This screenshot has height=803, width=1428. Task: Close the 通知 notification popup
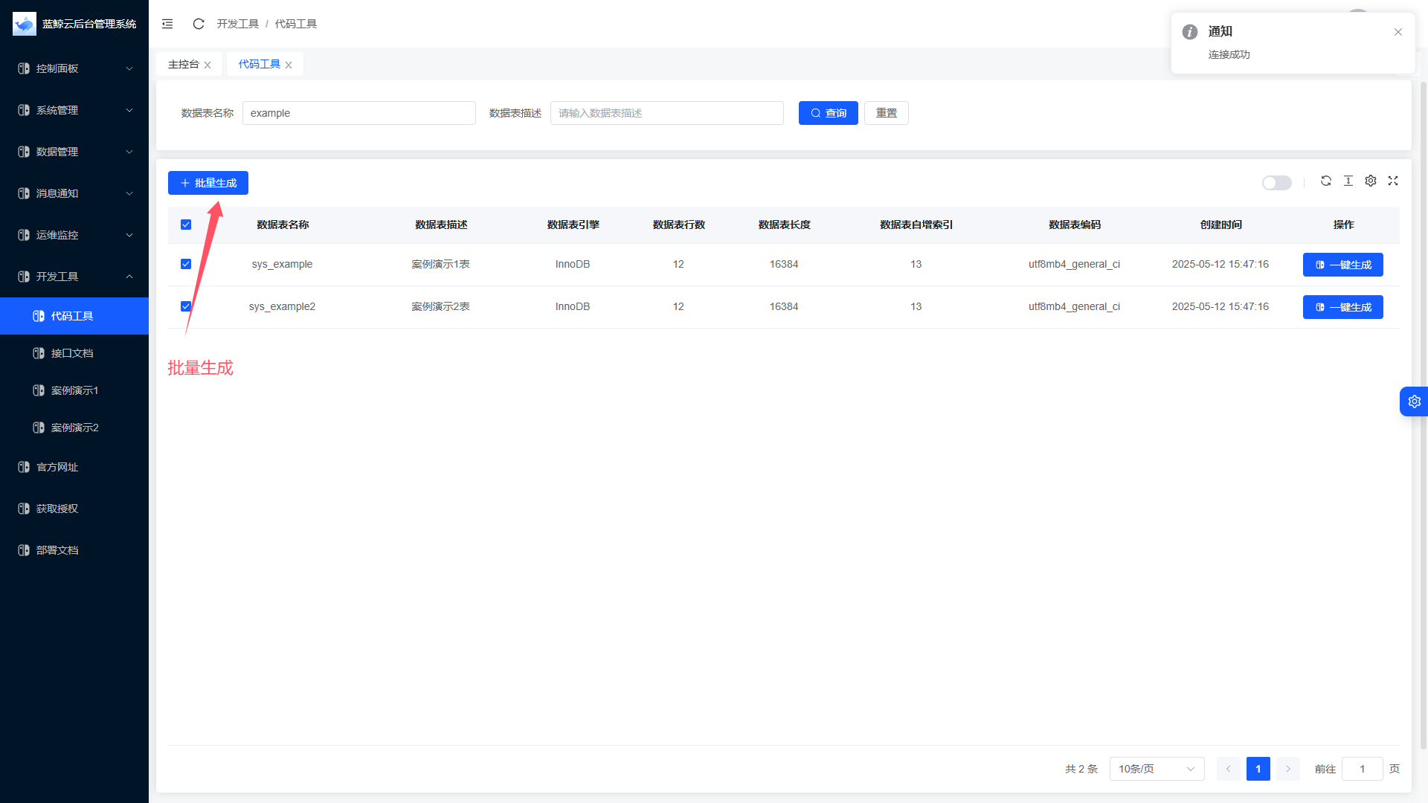click(x=1398, y=32)
